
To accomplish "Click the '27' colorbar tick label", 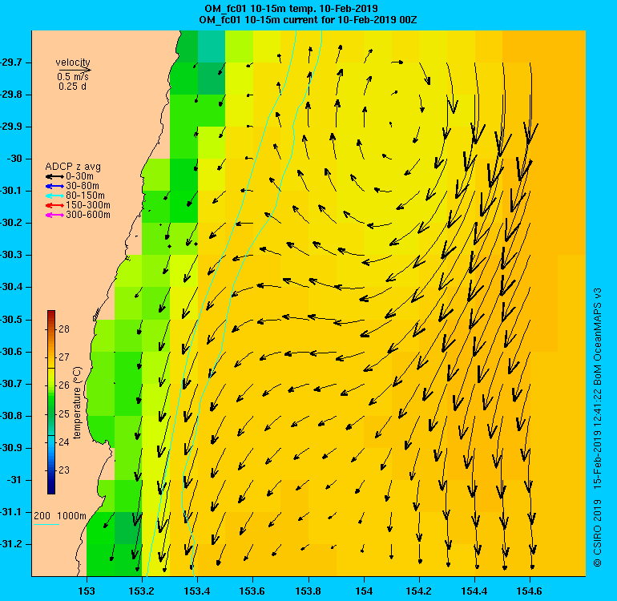I will coord(64,357).
